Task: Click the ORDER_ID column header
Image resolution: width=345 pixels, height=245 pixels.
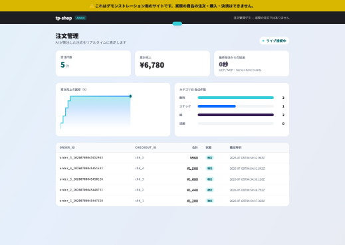Action: coord(67,147)
